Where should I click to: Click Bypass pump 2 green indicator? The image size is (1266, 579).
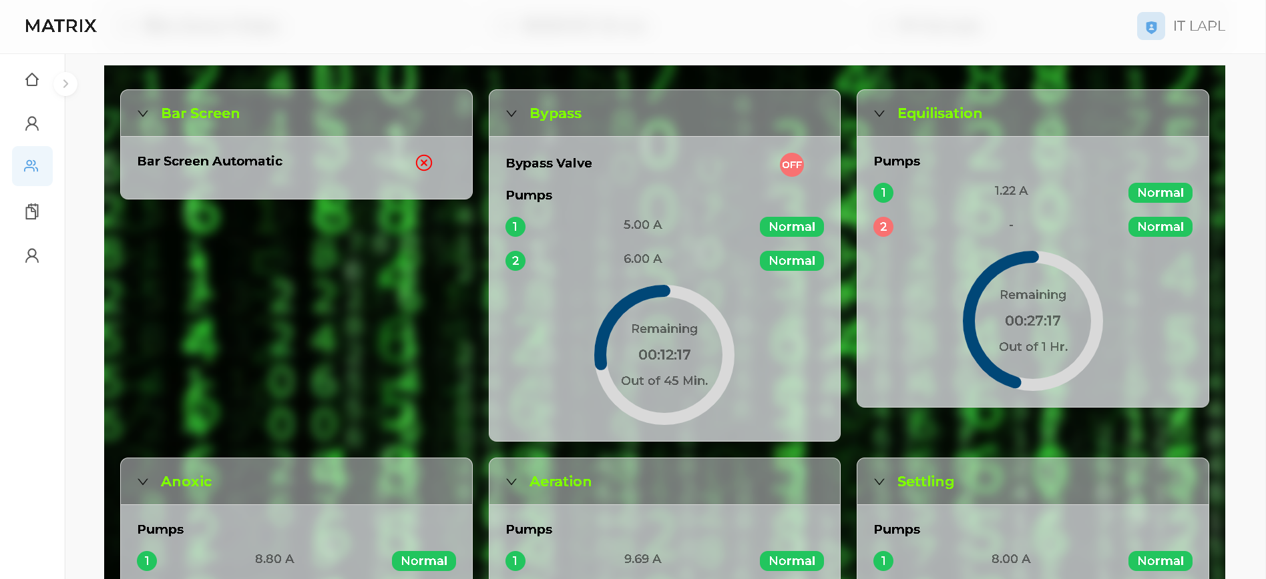coord(515,261)
